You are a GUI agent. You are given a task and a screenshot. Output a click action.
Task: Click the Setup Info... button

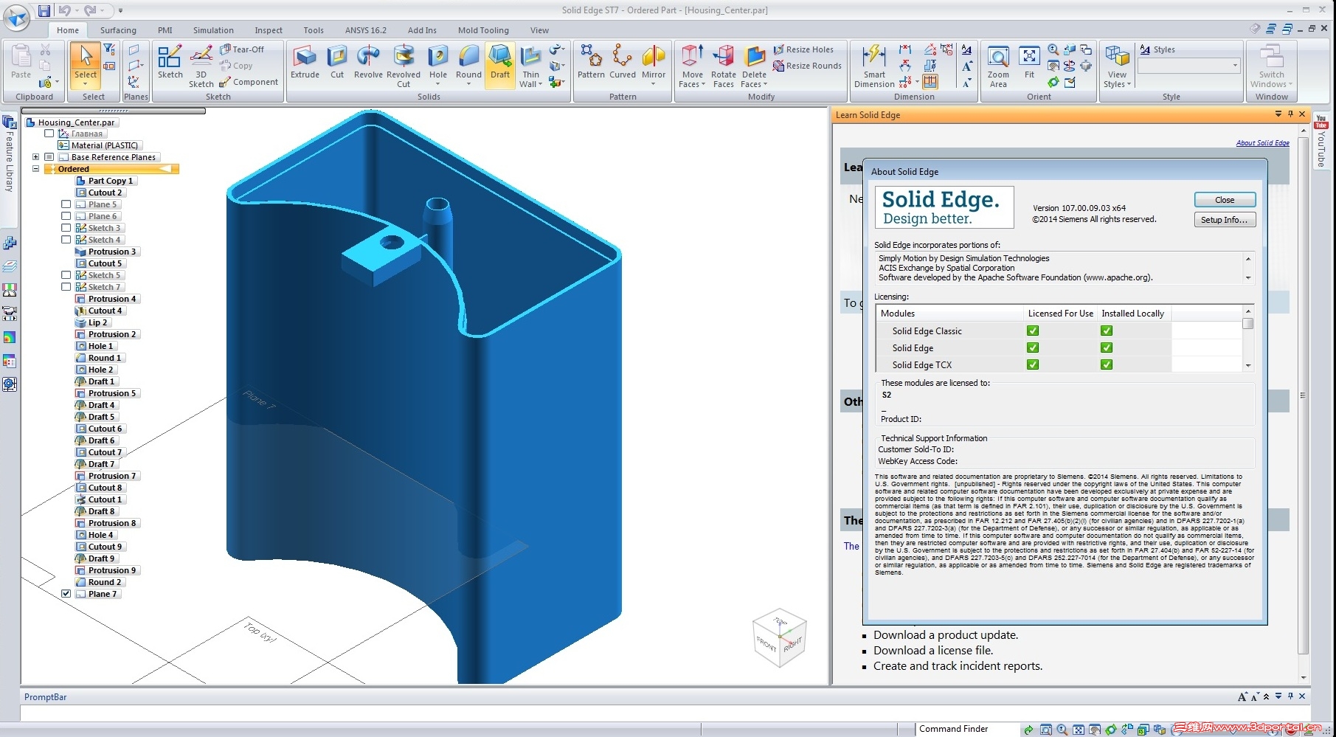[x=1225, y=220]
